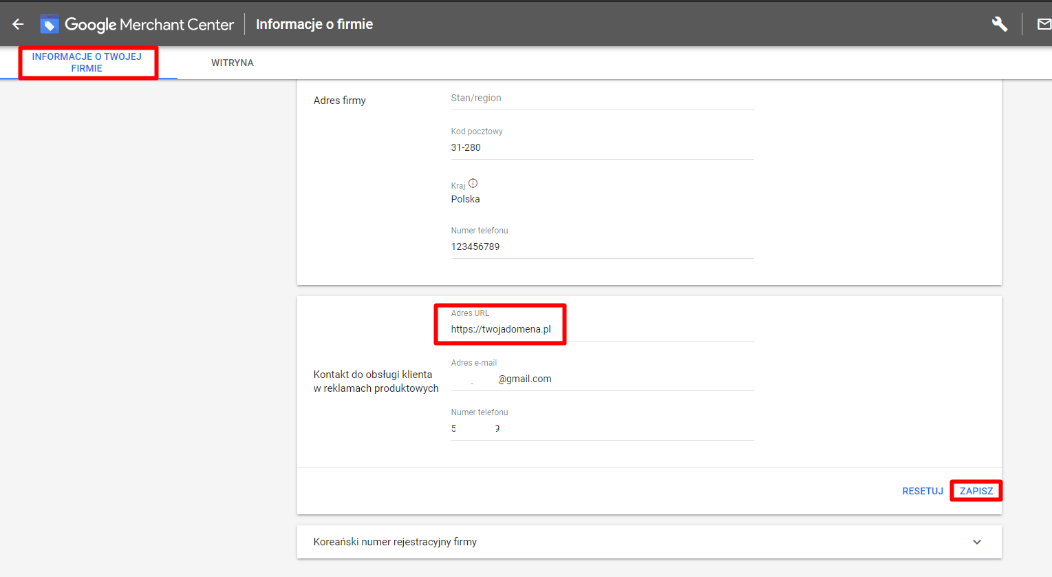Open the mail notifications icon

pos(1043,25)
